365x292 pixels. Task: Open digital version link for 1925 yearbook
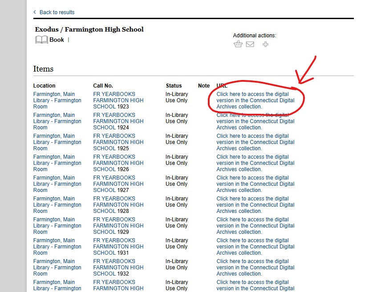coord(255,142)
